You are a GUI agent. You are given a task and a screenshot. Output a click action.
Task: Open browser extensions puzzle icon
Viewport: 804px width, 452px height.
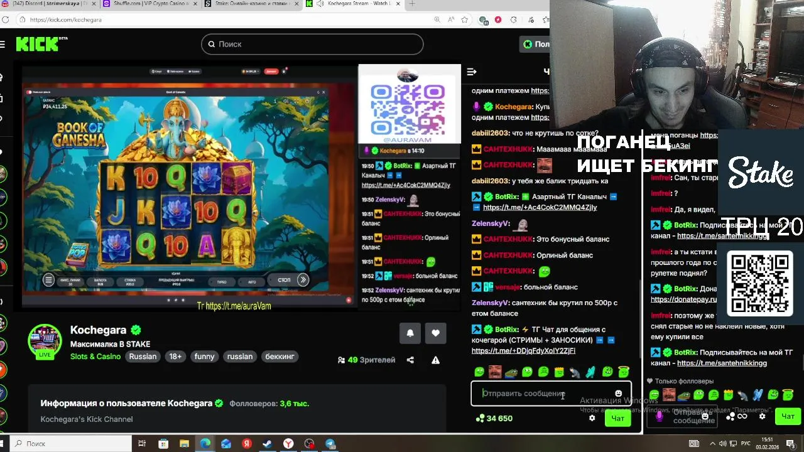pyautogui.click(x=513, y=19)
